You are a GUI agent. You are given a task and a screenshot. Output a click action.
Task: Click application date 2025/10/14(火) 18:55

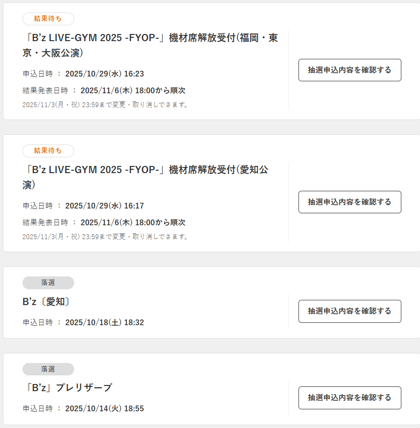pyautogui.click(x=104, y=408)
